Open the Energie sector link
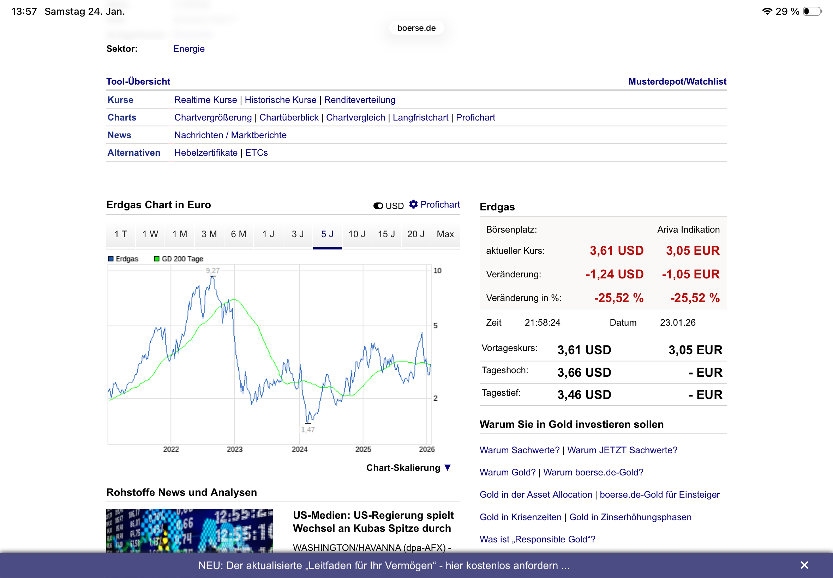The width and height of the screenshot is (833, 578). (188, 49)
